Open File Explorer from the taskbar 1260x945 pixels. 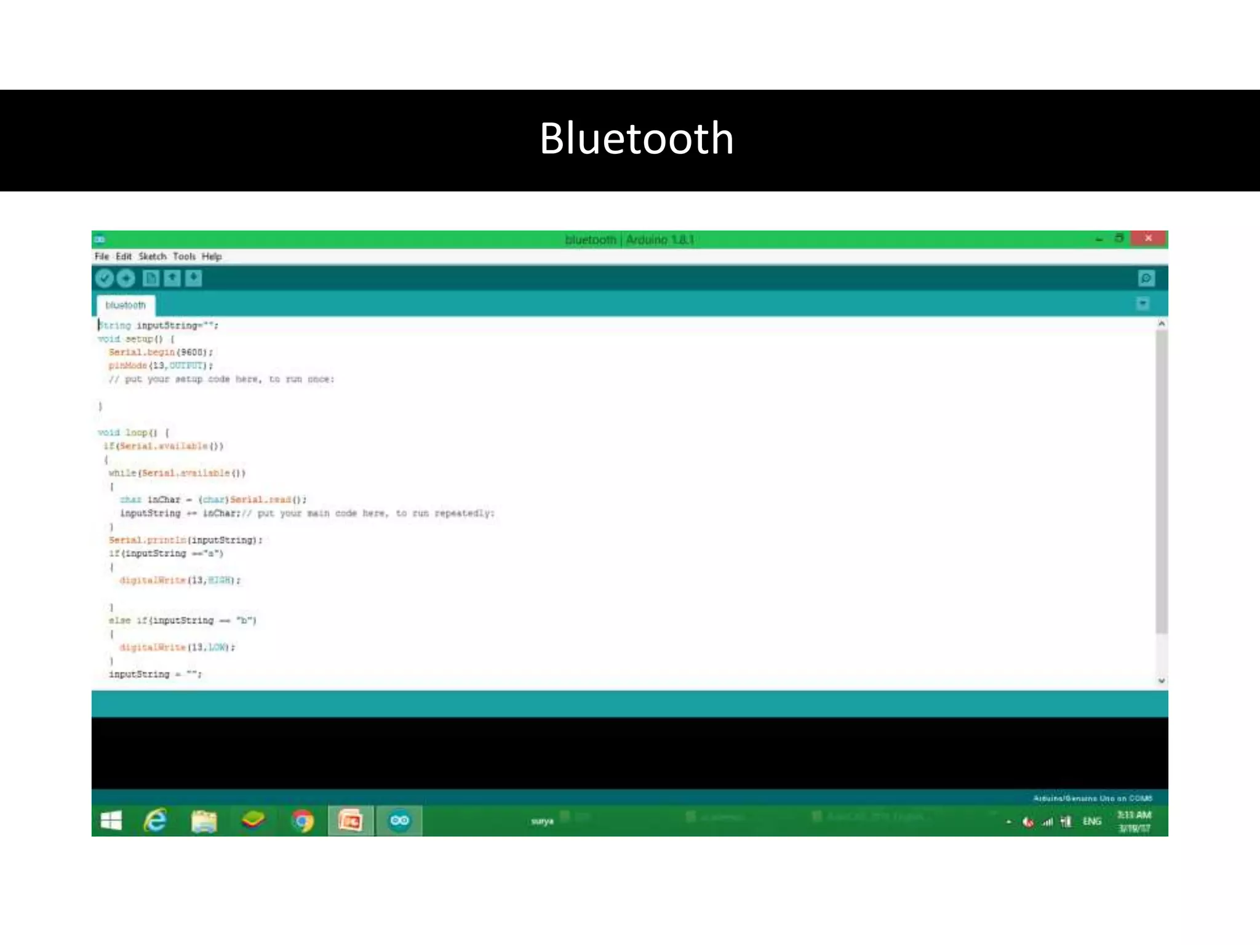[x=204, y=821]
